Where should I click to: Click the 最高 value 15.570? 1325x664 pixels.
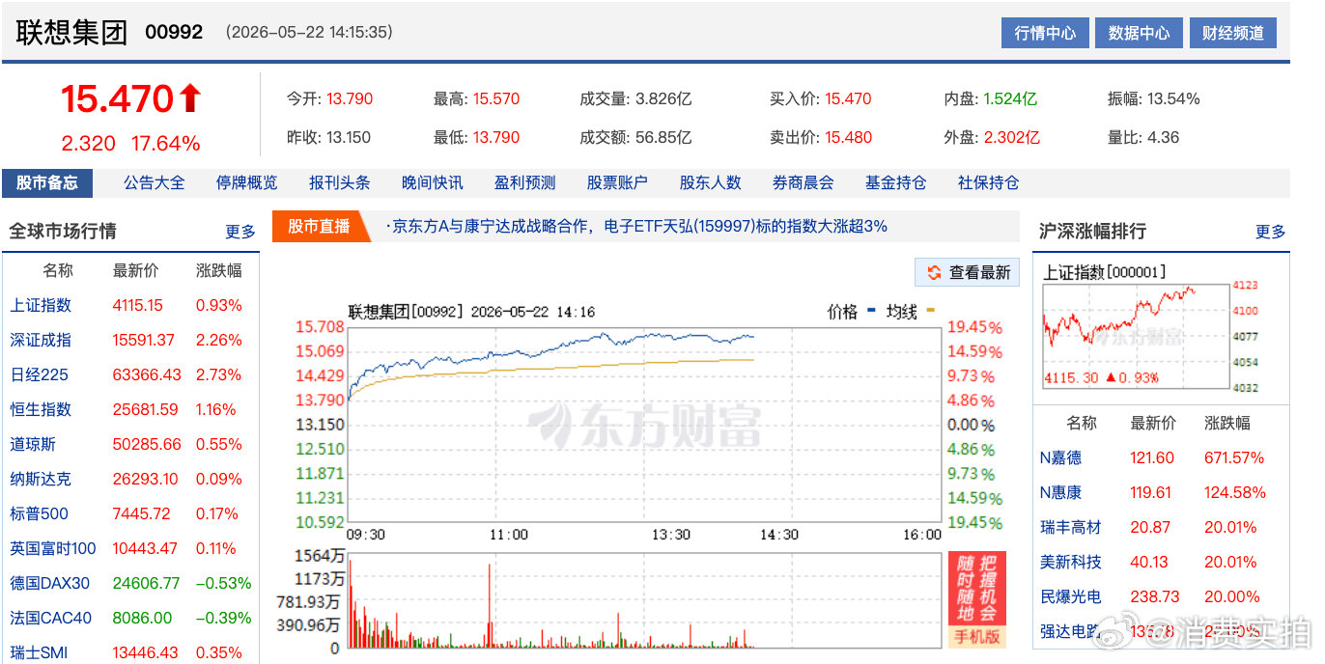coord(496,98)
